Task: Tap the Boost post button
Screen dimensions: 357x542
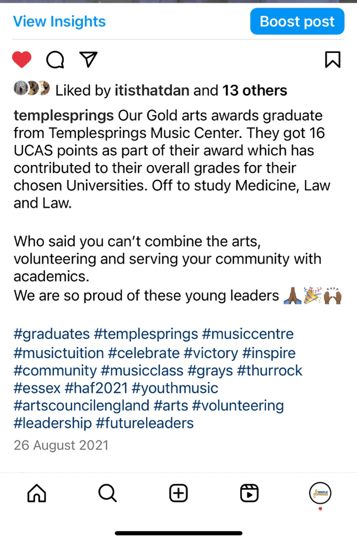Action: coord(297,22)
